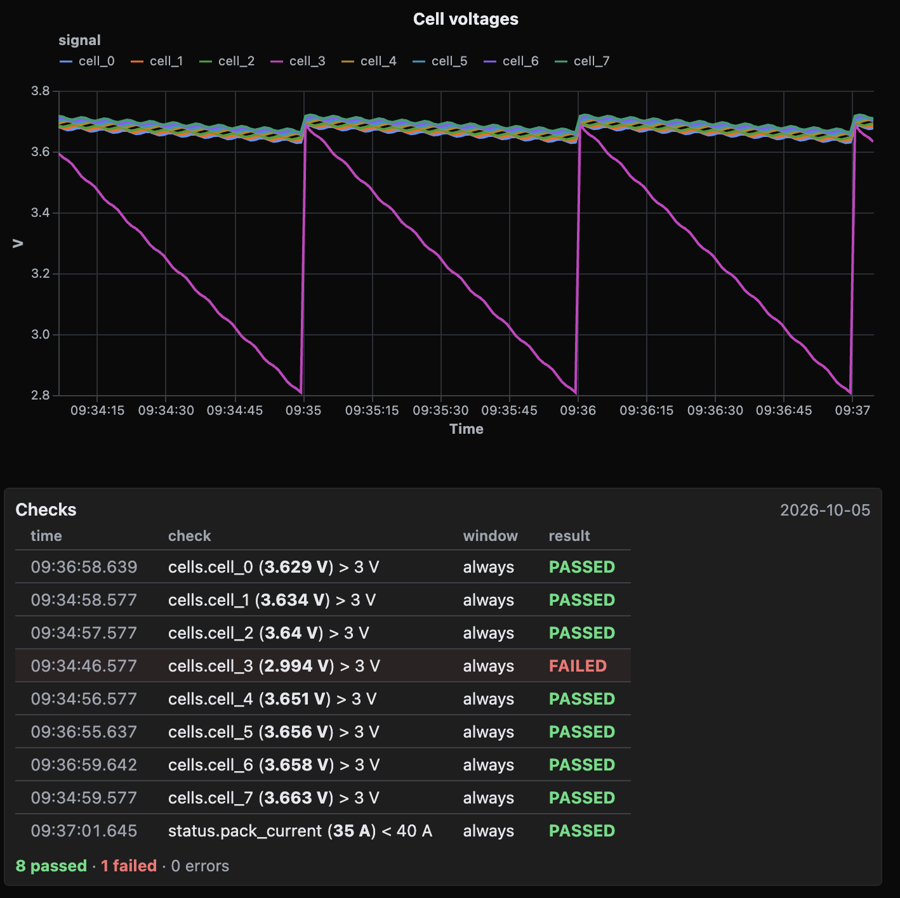
Task: Toggle cell_5 series in chart legend
Action: pyautogui.click(x=440, y=61)
